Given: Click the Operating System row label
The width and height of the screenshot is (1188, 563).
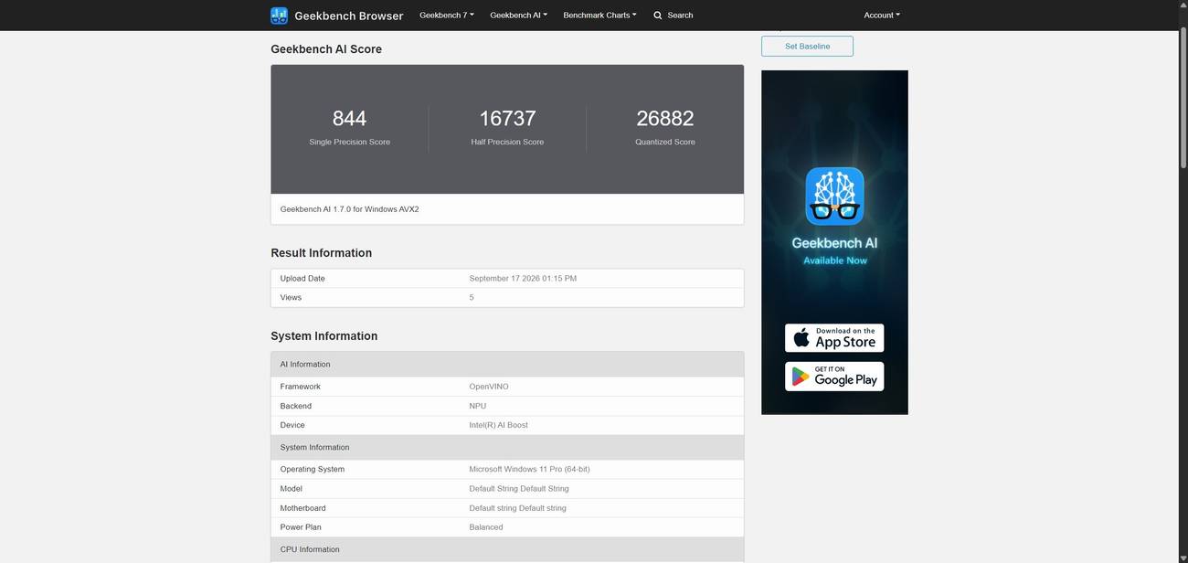Looking at the screenshot, I should (313, 470).
